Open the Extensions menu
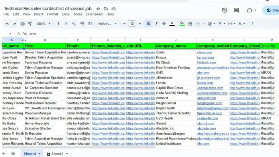279x157 pixels. tap(94, 14)
